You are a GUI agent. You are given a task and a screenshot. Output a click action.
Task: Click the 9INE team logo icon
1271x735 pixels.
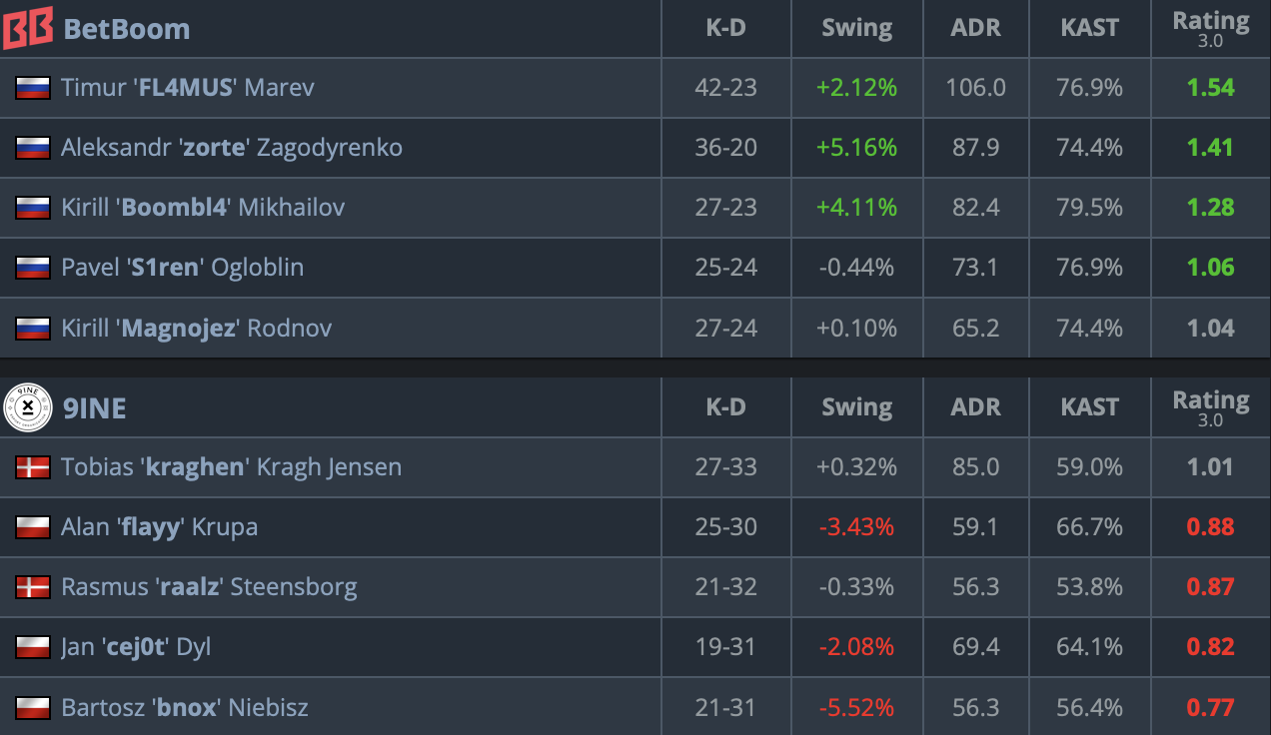(28, 407)
